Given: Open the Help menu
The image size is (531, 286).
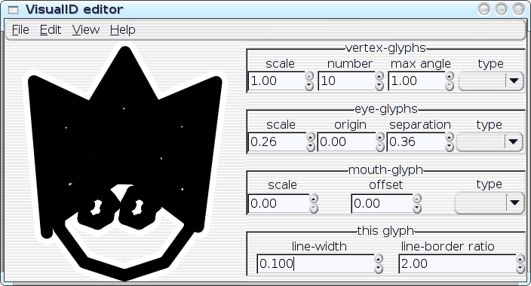Looking at the screenshot, I should point(123,30).
